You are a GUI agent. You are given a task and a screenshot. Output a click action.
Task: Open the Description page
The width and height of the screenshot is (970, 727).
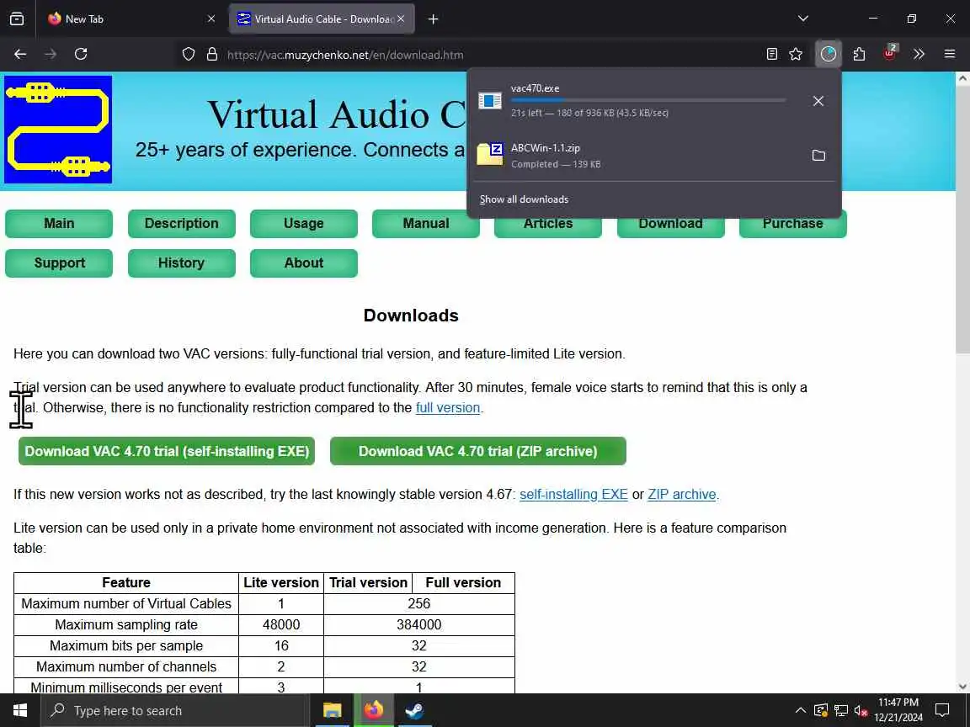click(x=181, y=223)
